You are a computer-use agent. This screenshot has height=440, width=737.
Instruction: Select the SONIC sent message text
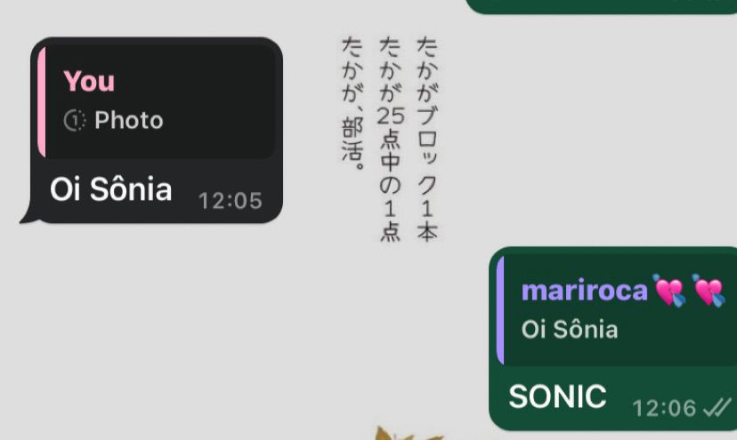tap(557, 396)
